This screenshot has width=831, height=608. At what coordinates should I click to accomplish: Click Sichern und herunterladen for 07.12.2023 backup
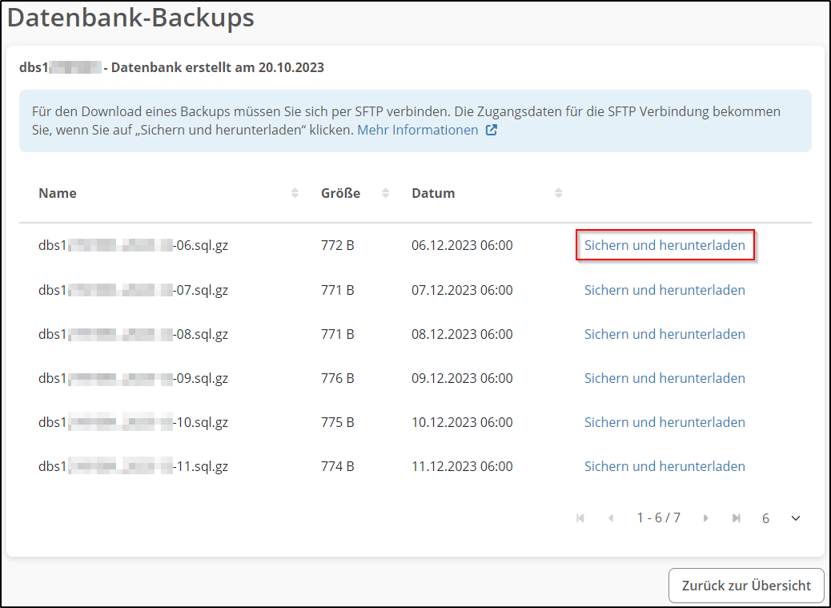click(x=664, y=290)
